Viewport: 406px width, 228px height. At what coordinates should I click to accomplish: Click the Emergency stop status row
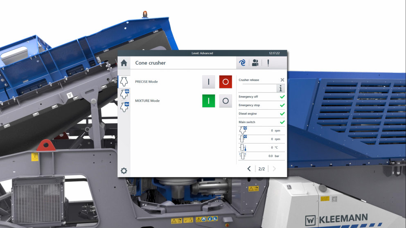click(261, 105)
